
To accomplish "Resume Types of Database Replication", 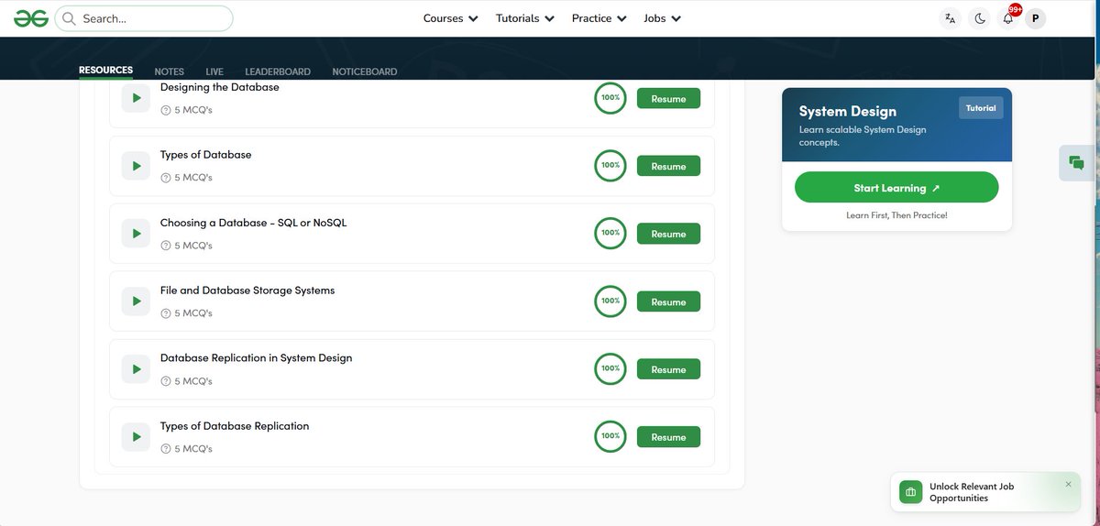I will pyautogui.click(x=668, y=438).
